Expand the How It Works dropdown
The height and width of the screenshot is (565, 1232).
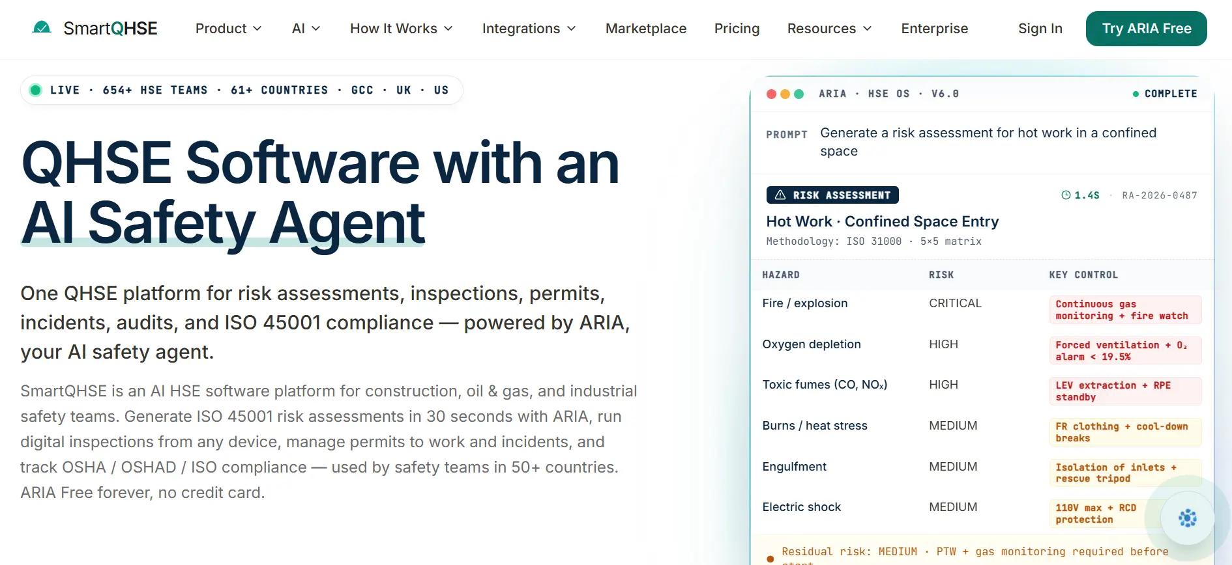tap(401, 29)
